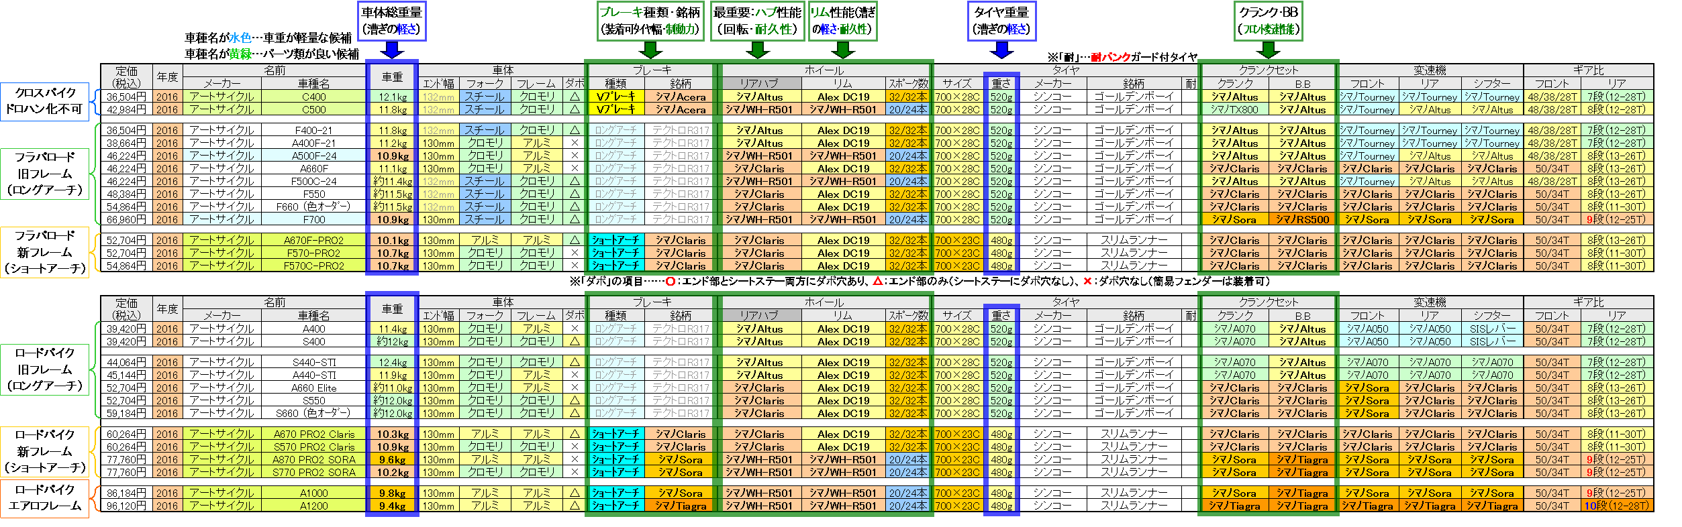Click the C500 model name cell
This screenshot has height=527, width=1682.
pyautogui.click(x=313, y=109)
